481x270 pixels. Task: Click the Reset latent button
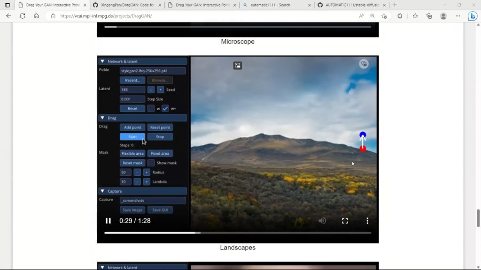132,109
